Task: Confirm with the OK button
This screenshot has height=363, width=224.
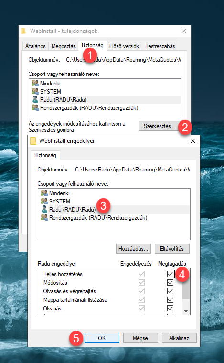Action: pos(102,338)
